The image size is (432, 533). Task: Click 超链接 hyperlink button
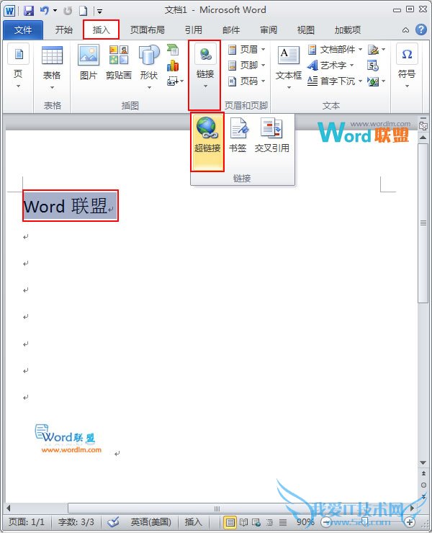tap(207, 142)
